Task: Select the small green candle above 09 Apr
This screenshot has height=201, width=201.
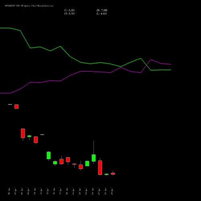Action: coord(29,136)
